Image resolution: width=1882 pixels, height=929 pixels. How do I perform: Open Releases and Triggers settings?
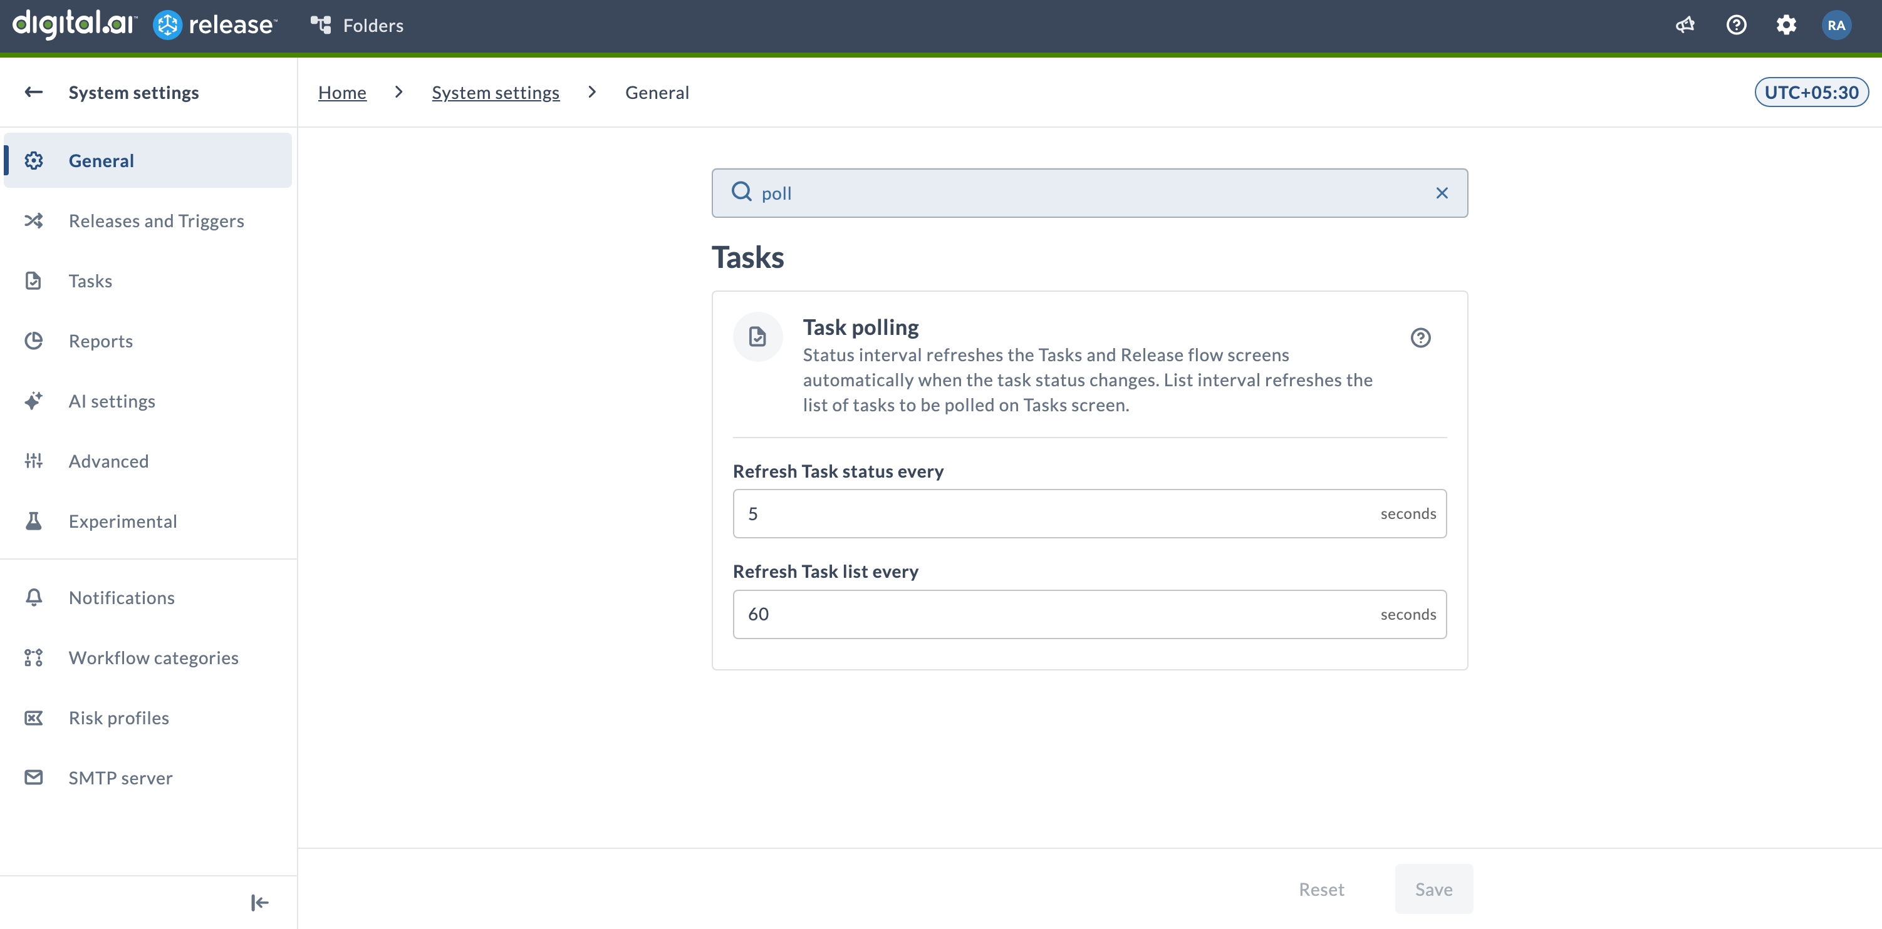(x=148, y=220)
